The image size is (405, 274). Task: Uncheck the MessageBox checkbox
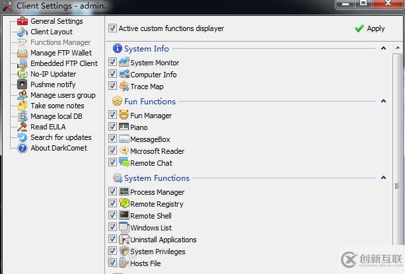[112, 139]
